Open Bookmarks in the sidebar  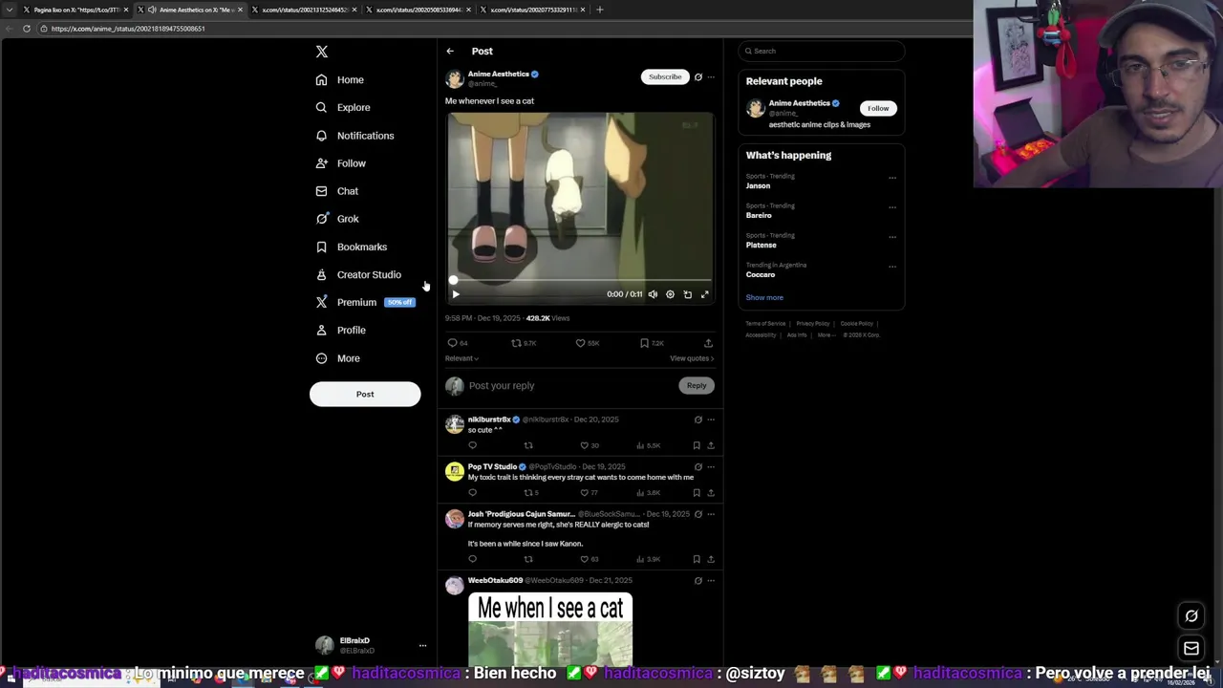tap(352, 247)
